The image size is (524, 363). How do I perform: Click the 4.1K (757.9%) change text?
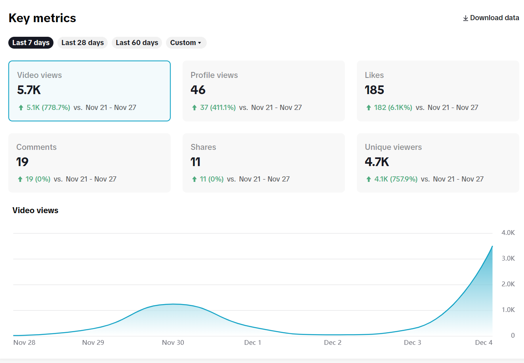tap(396, 179)
